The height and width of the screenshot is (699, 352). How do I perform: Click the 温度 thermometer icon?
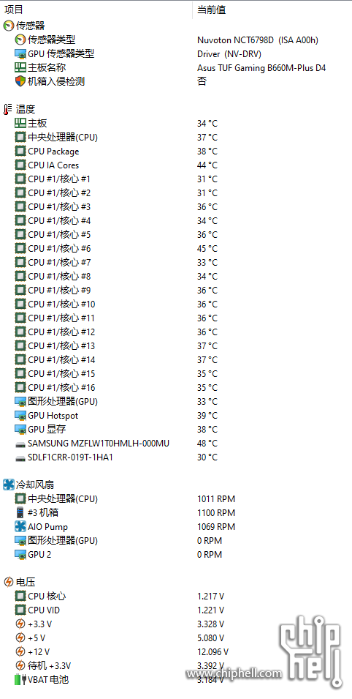click(x=9, y=109)
